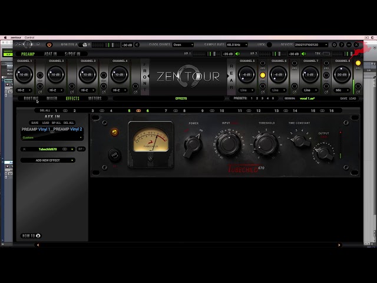Disable the lit 48V button on Channel 8
Viewport: 377px width, 283px height.
coord(358,63)
